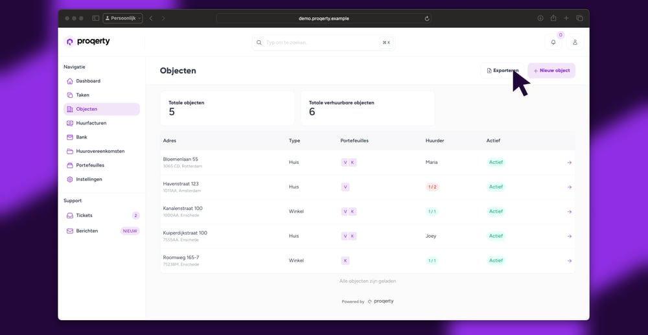Click the browser address bar

(x=323, y=19)
